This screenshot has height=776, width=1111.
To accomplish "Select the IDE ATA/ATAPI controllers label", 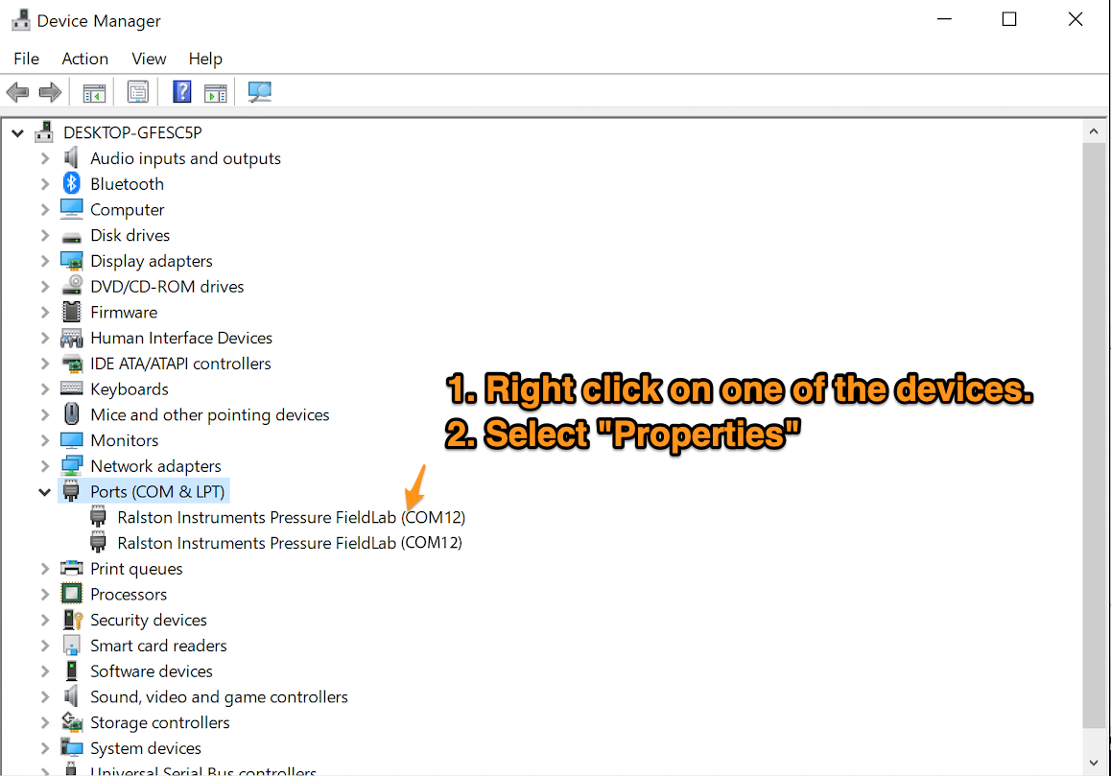I will 180,364.
